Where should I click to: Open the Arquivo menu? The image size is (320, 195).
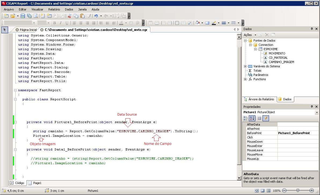(9, 9)
